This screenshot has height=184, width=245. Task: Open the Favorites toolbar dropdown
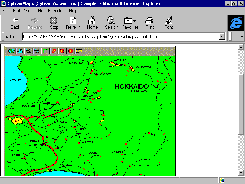pos(130,23)
